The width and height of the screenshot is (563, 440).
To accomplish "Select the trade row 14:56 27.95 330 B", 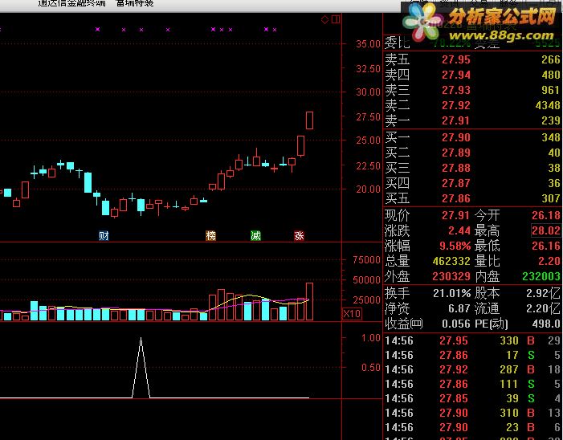I will (x=473, y=340).
